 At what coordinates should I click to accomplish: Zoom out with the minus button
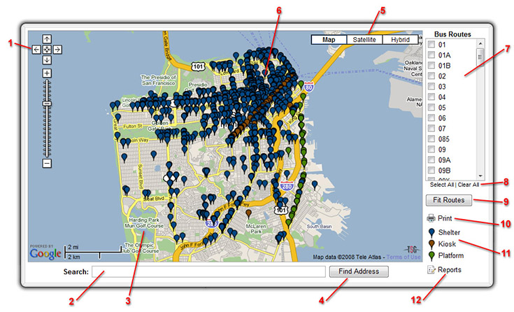[x=47, y=163]
